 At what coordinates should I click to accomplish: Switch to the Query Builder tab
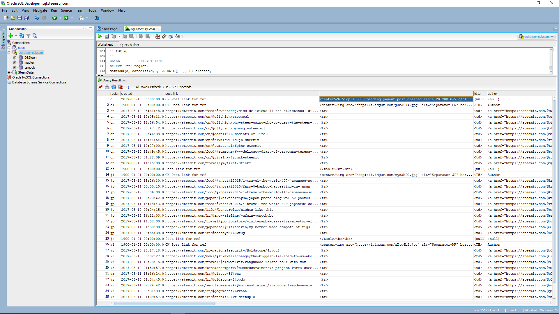click(130, 45)
